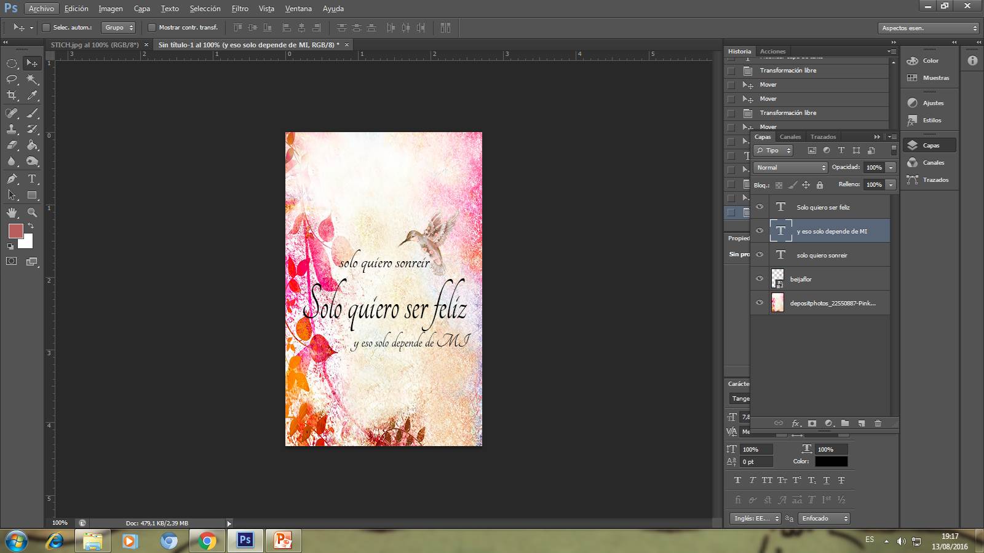Create a new group folder in Capas

845,423
